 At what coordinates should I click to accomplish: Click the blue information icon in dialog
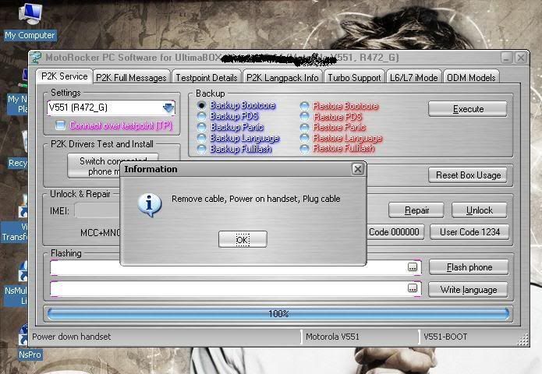click(x=149, y=205)
